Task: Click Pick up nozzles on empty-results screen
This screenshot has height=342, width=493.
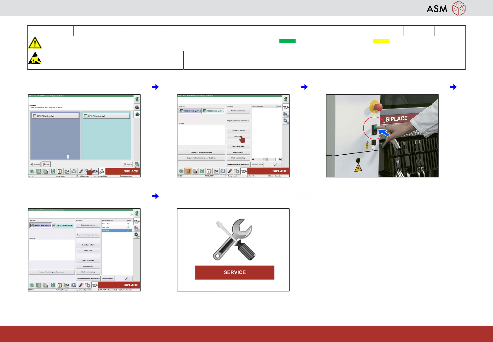Action: (x=238, y=152)
